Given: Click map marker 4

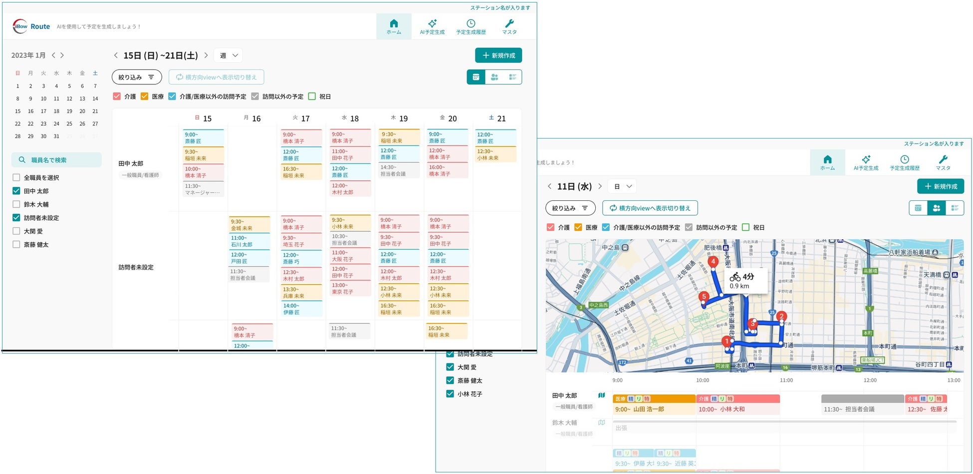Looking at the screenshot, I should (713, 262).
